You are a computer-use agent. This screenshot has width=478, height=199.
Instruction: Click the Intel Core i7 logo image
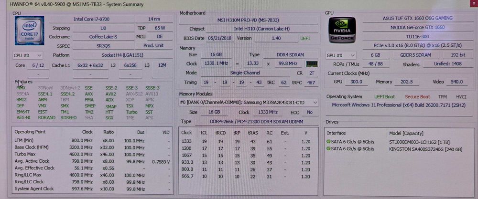click(30, 31)
